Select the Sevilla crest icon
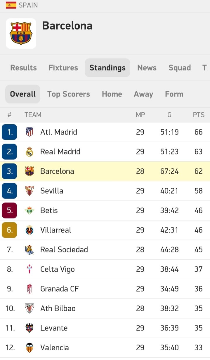Image resolution: width=210 pixels, height=360 pixels. click(29, 191)
